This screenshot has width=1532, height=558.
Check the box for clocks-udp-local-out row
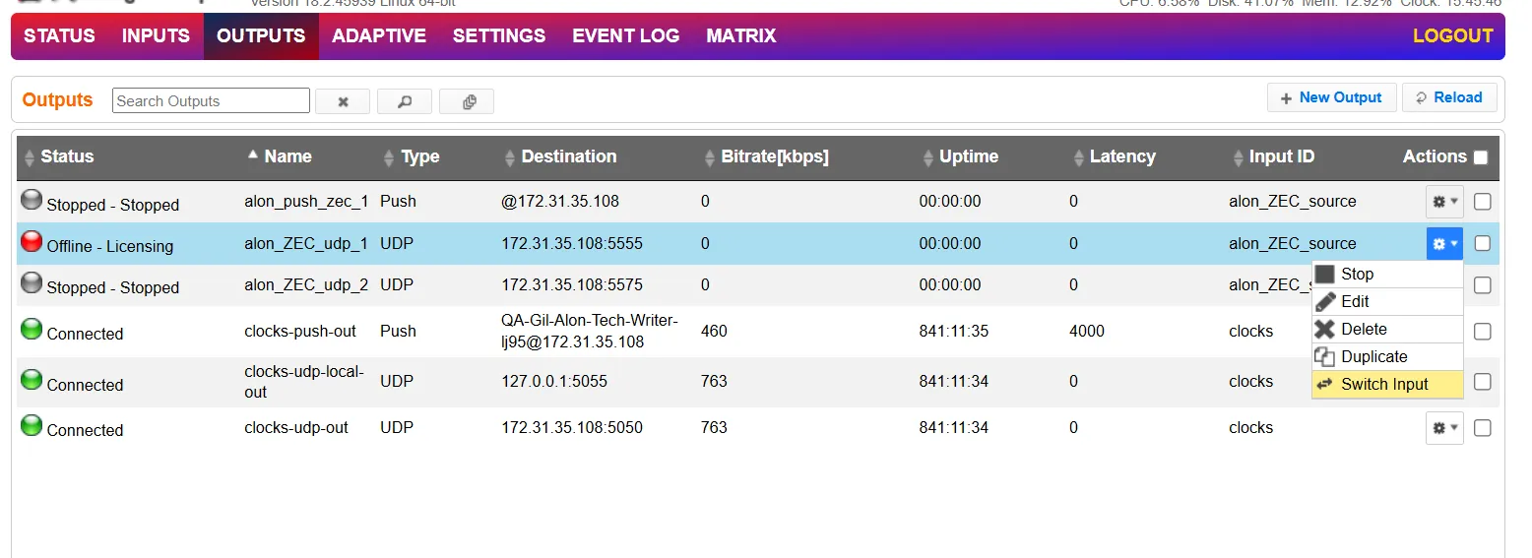pyautogui.click(x=1482, y=382)
